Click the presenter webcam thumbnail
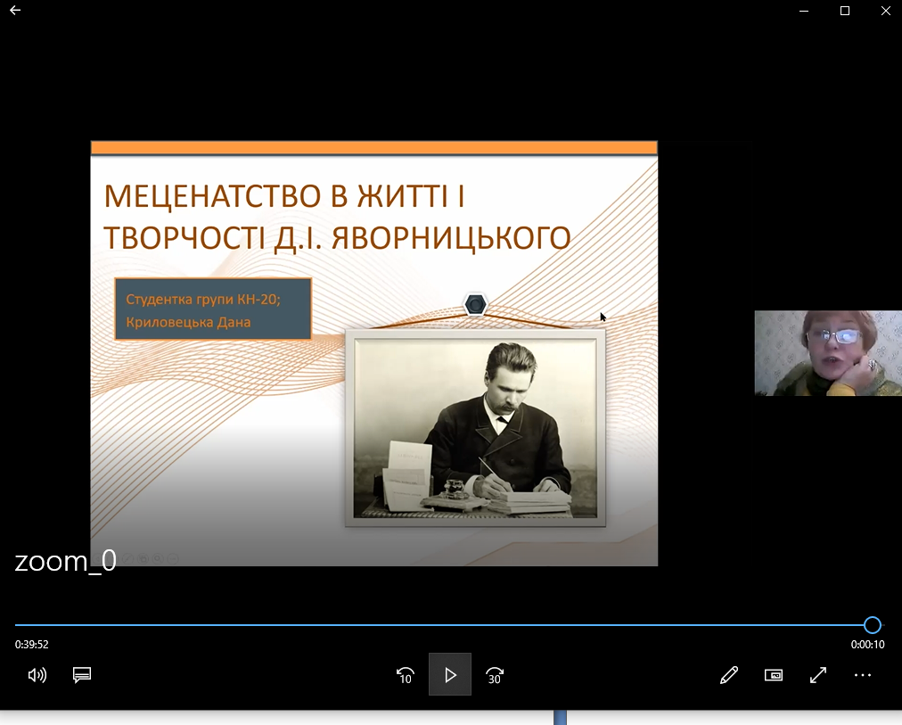The height and width of the screenshot is (725, 902). [x=828, y=353]
